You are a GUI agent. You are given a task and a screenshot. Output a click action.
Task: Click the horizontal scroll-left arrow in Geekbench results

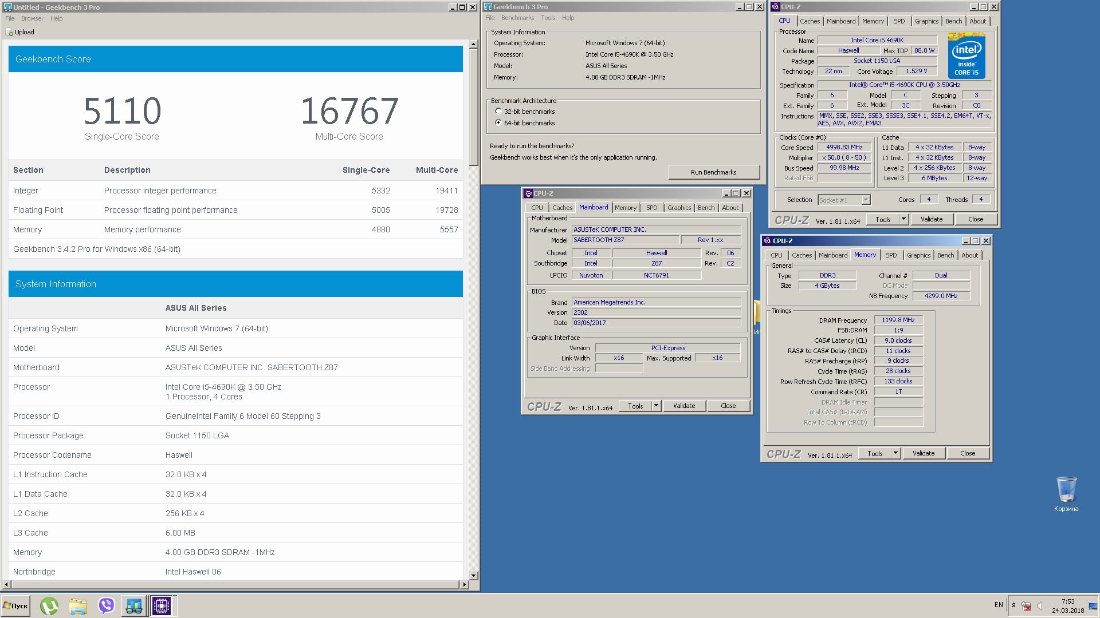[6, 584]
